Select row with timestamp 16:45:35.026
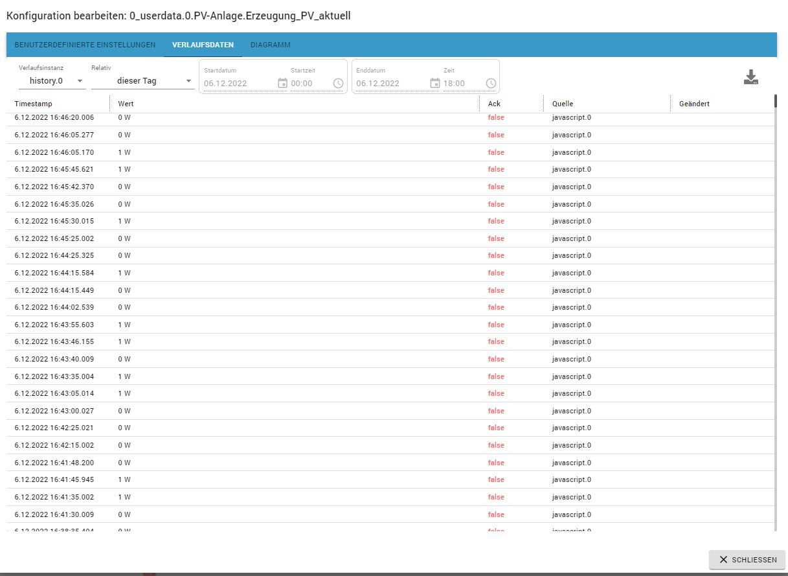The height and width of the screenshot is (576, 788). click(390, 204)
